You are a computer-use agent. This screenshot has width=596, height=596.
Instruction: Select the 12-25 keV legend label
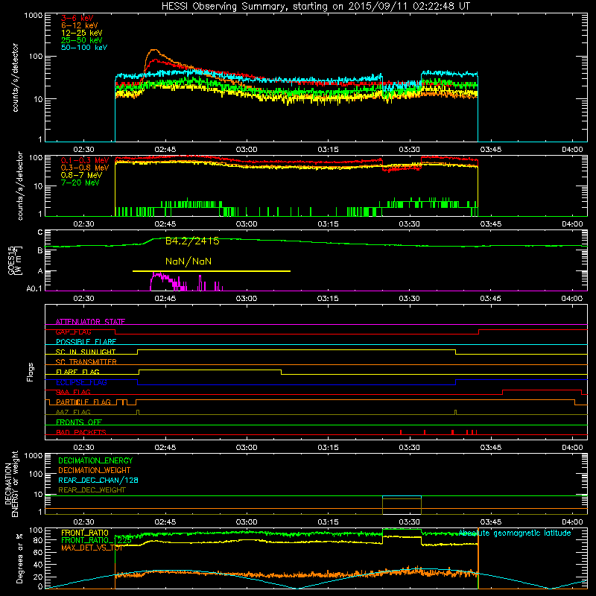82,33
